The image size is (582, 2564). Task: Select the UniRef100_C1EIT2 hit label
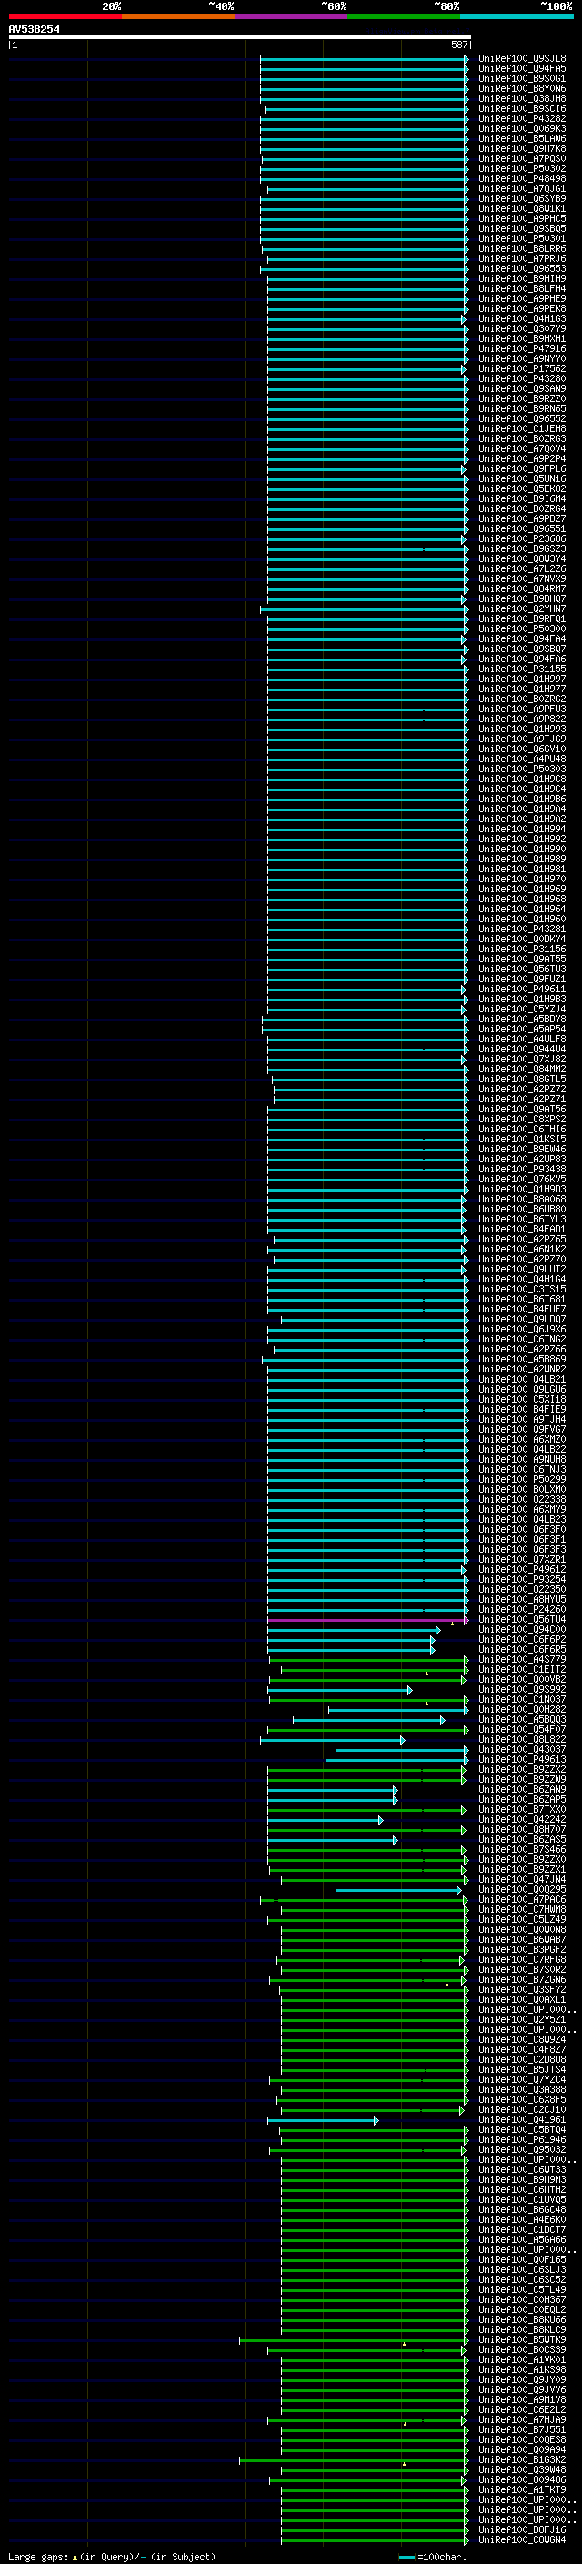[522, 1669]
